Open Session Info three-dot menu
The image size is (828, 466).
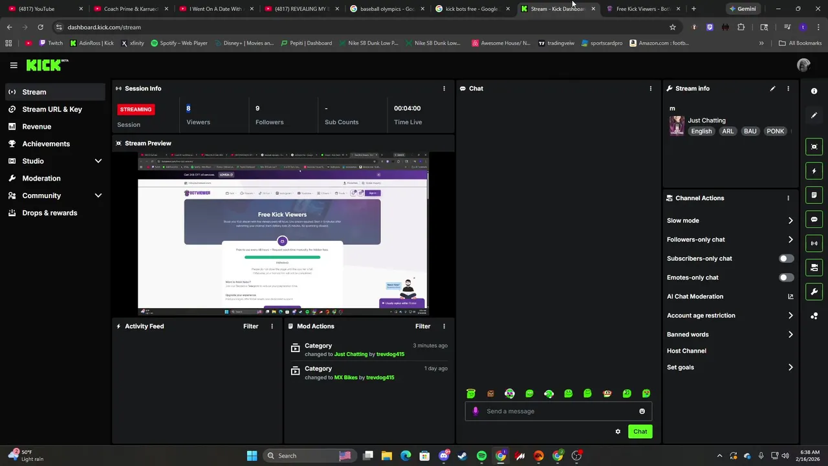point(444,89)
